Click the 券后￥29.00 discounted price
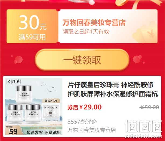This screenshot has height=141, width=165. click(85, 107)
